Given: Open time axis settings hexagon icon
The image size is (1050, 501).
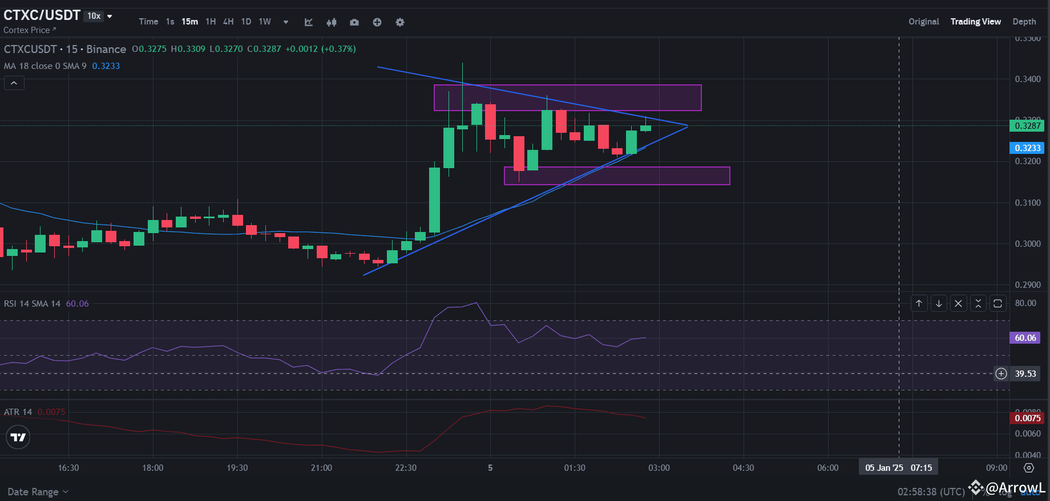Looking at the screenshot, I should (x=1029, y=468).
